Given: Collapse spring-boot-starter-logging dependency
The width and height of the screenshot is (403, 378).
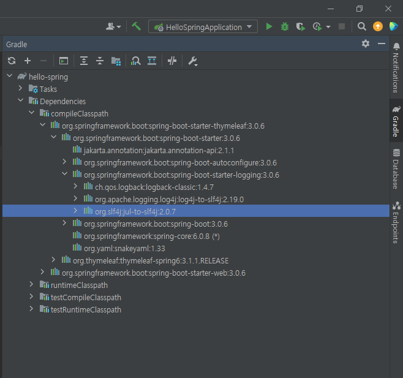Looking at the screenshot, I should [65, 174].
